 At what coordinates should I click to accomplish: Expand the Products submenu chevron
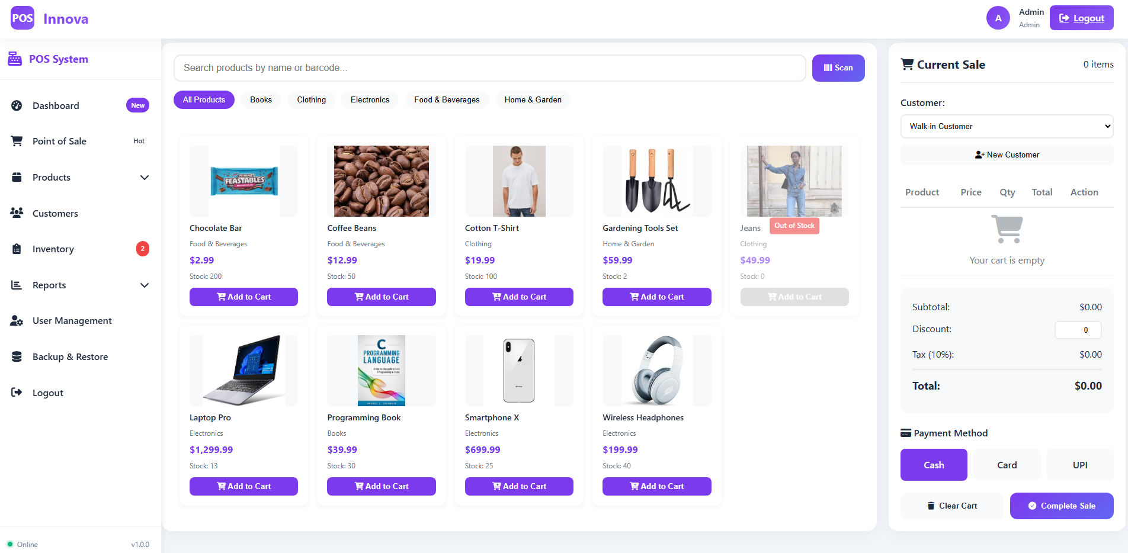click(x=144, y=178)
